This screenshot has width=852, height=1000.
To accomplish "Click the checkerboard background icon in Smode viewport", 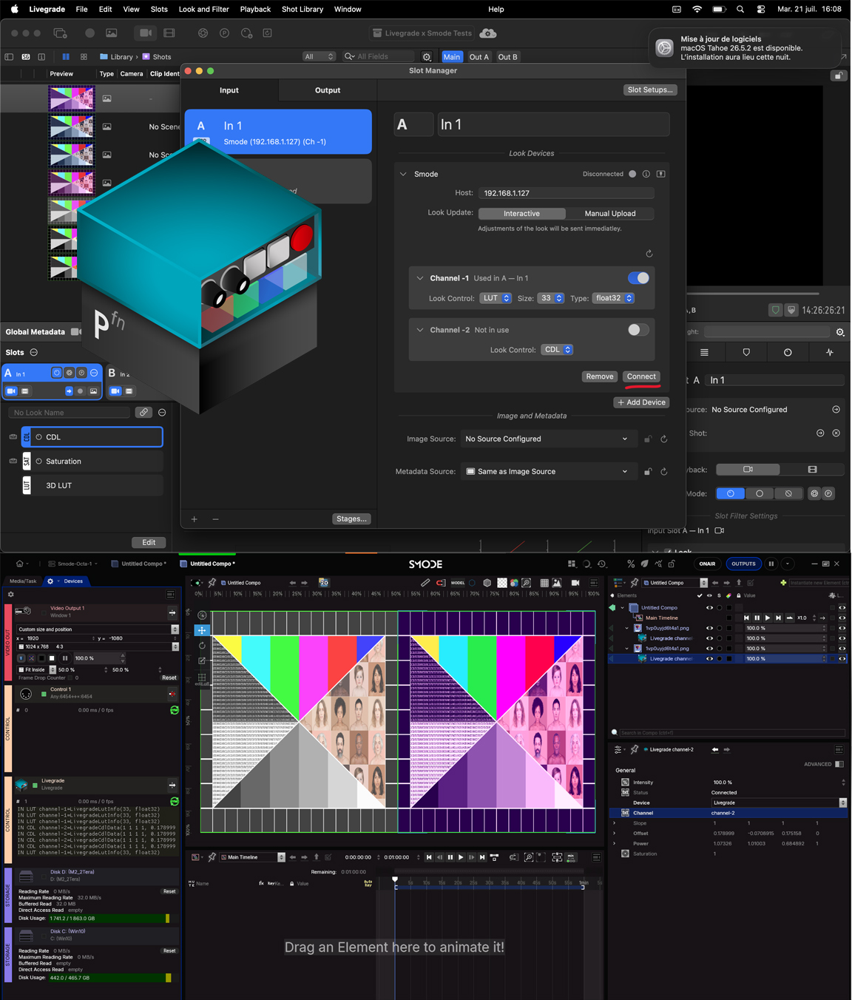I will 502,583.
